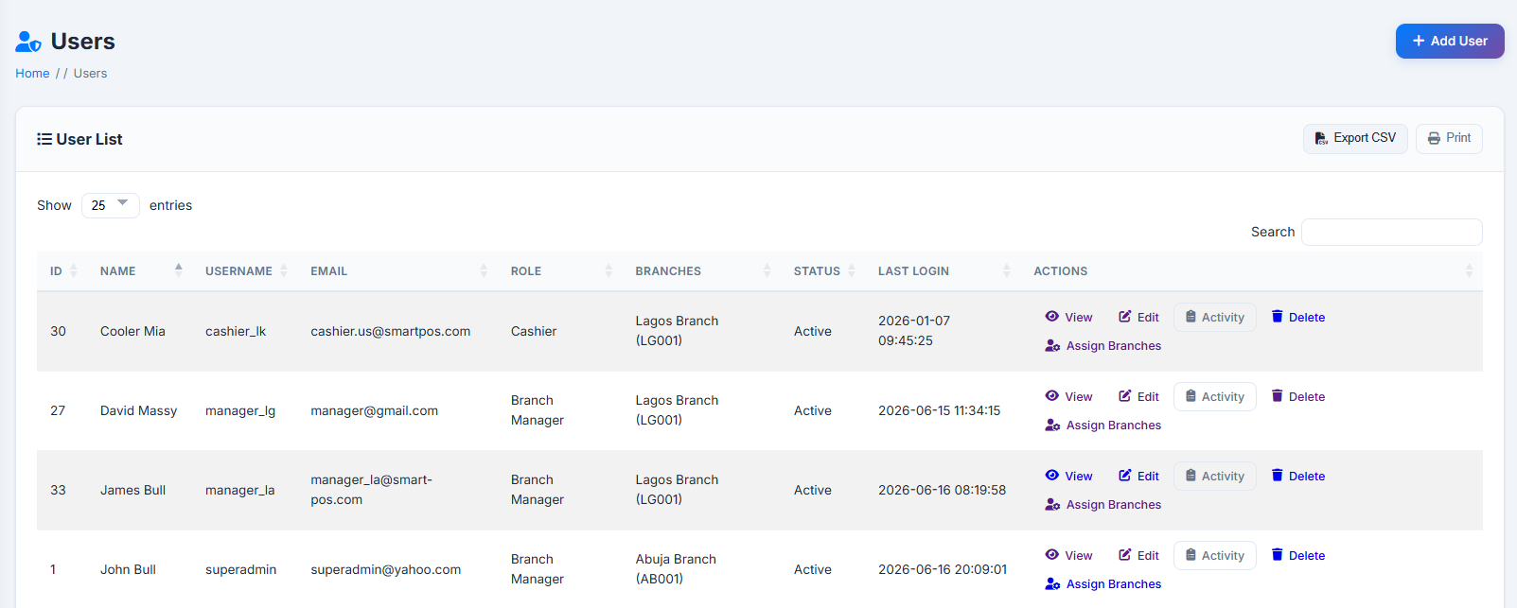Sort table by Status column

click(822, 271)
